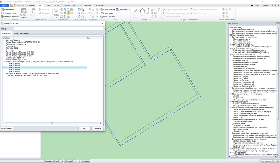The width and height of the screenshot is (280, 163).
Task: Click the Новая легенда command
Action: 8,13
